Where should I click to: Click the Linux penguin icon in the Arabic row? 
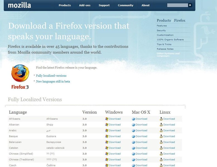click(x=161, y=130)
